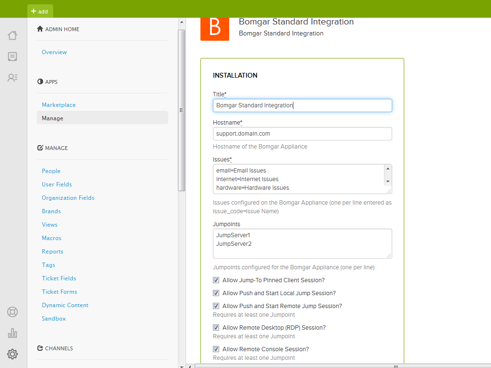Open the home dashboard icon in left rail
Image resolution: width=491 pixels, height=368 pixels.
point(12,35)
